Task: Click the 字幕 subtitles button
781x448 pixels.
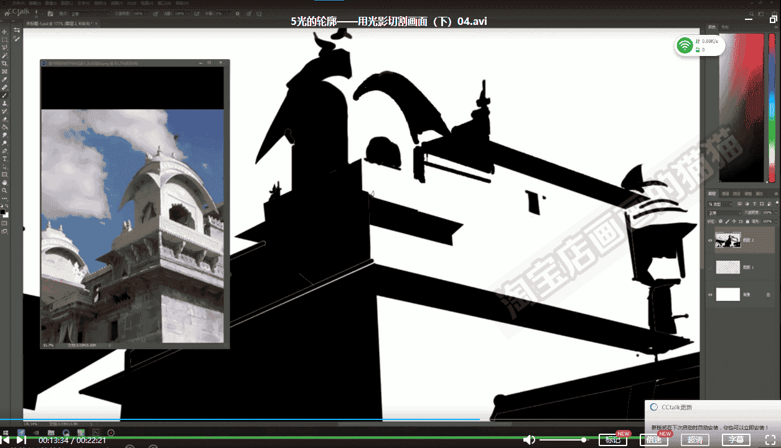Action: tap(736, 440)
